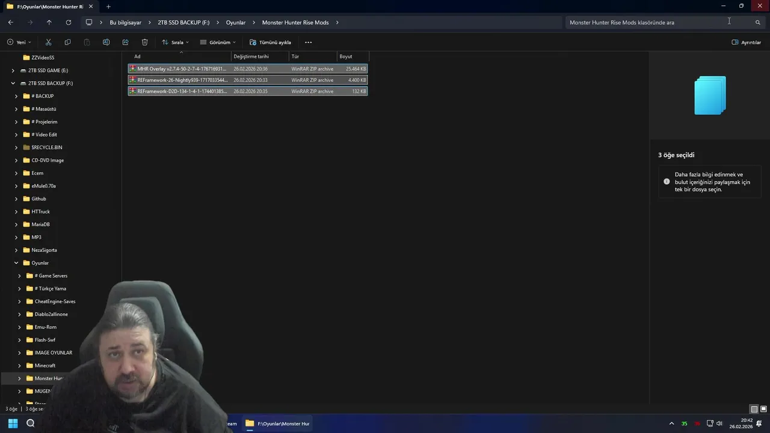This screenshot has width=770, height=433.
Task: Open the Sırala sort dropdown
Action: (175, 42)
